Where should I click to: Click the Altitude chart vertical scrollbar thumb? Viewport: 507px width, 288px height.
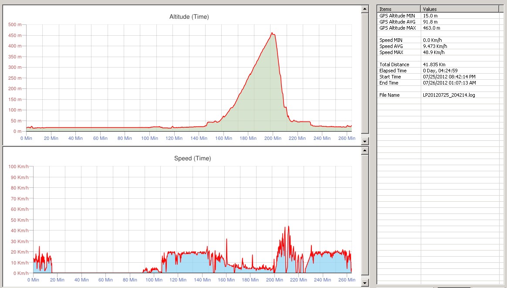(365, 73)
